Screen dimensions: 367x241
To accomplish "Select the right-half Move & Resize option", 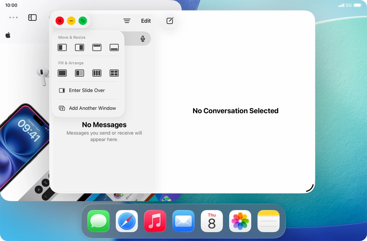I will click(x=79, y=47).
